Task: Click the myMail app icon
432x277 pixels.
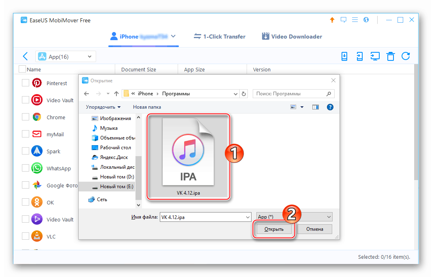Action: coord(37,134)
